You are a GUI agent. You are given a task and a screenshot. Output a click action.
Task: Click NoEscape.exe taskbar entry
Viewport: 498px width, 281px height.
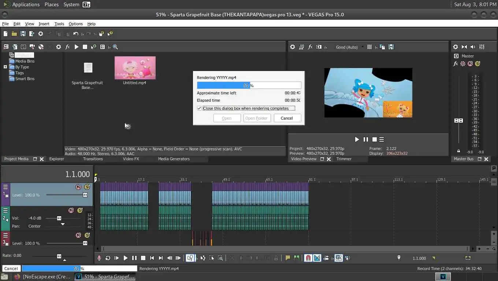tap(42, 277)
